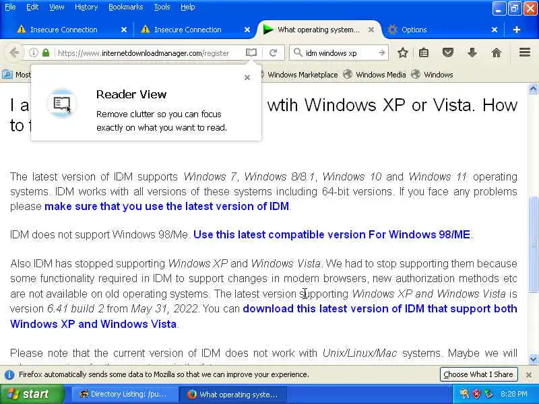
Task: Open the File menu
Action: (10, 7)
